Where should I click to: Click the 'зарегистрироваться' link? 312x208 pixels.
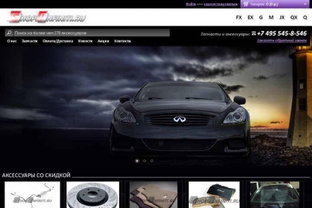(x=221, y=4)
